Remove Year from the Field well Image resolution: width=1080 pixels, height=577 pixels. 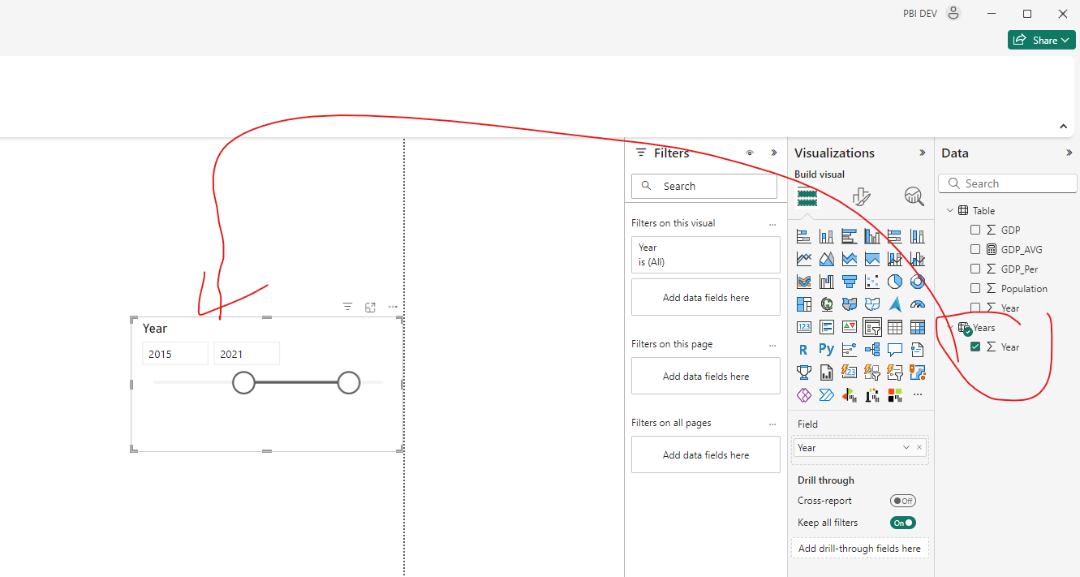(919, 447)
